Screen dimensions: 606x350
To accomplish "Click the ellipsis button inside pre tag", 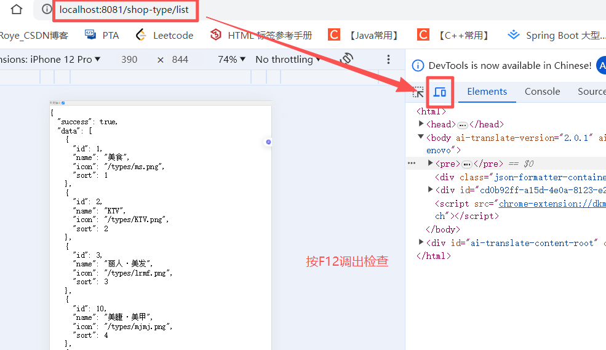I will point(467,165).
